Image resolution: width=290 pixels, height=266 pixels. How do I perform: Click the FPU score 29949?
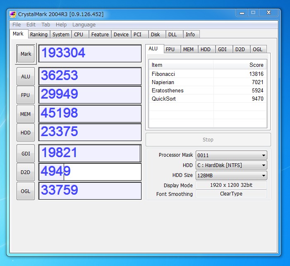click(90, 95)
